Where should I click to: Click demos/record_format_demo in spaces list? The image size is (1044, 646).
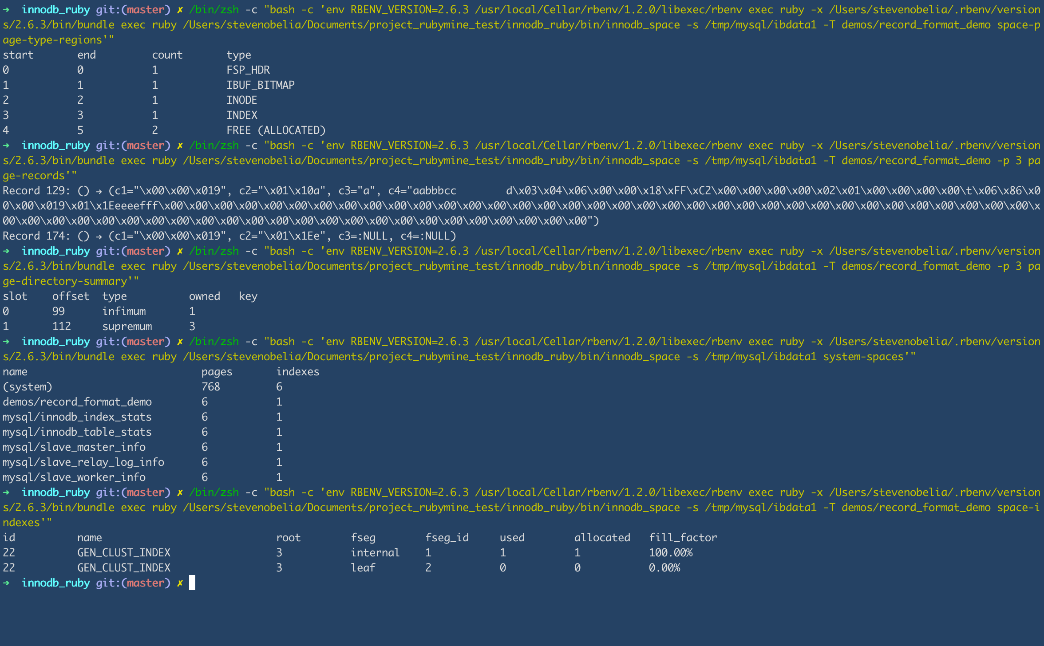tap(77, 402)
